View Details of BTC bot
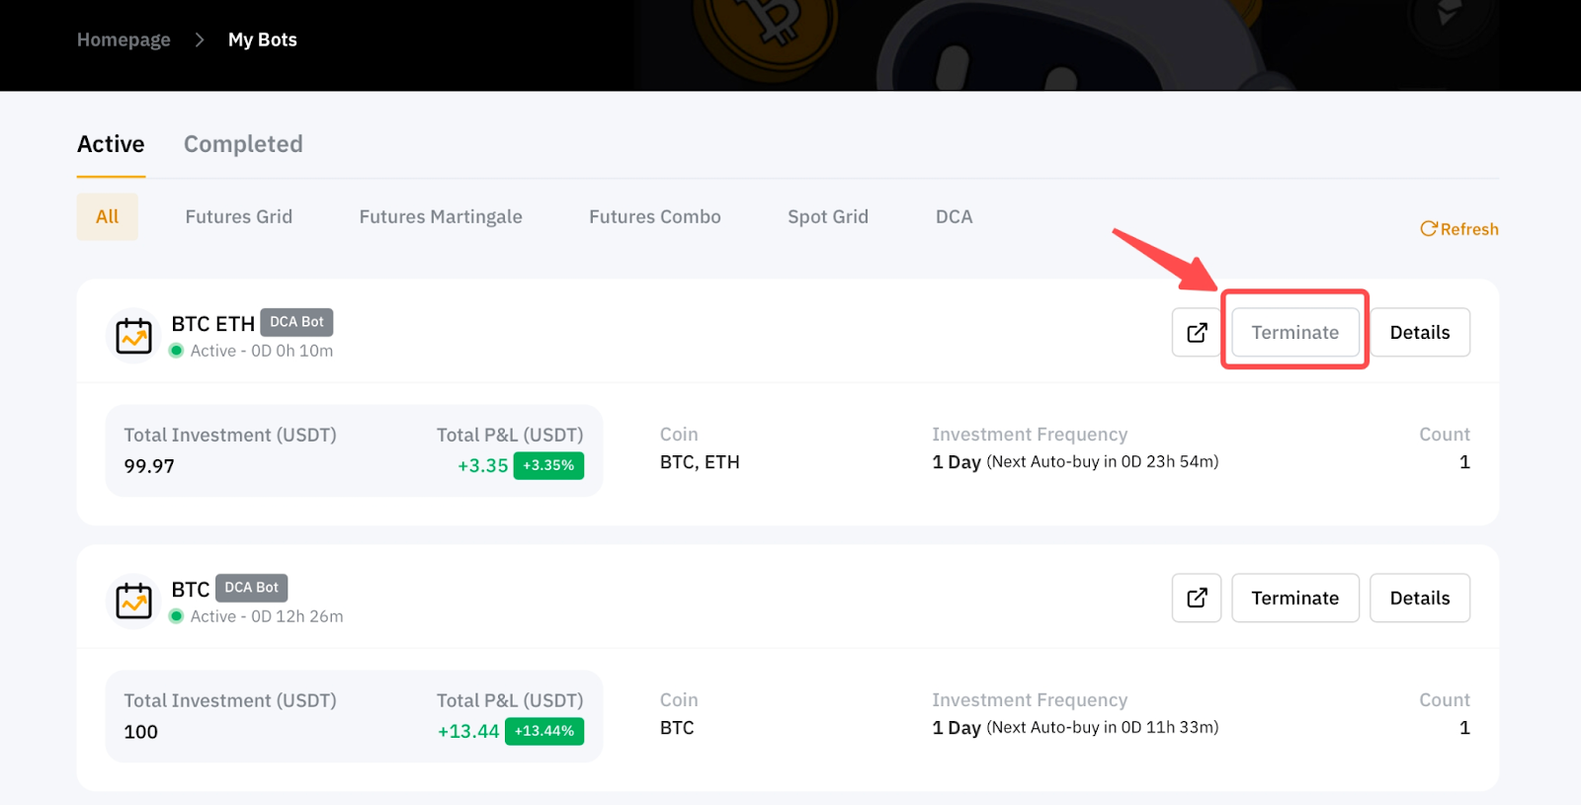 1419,599
